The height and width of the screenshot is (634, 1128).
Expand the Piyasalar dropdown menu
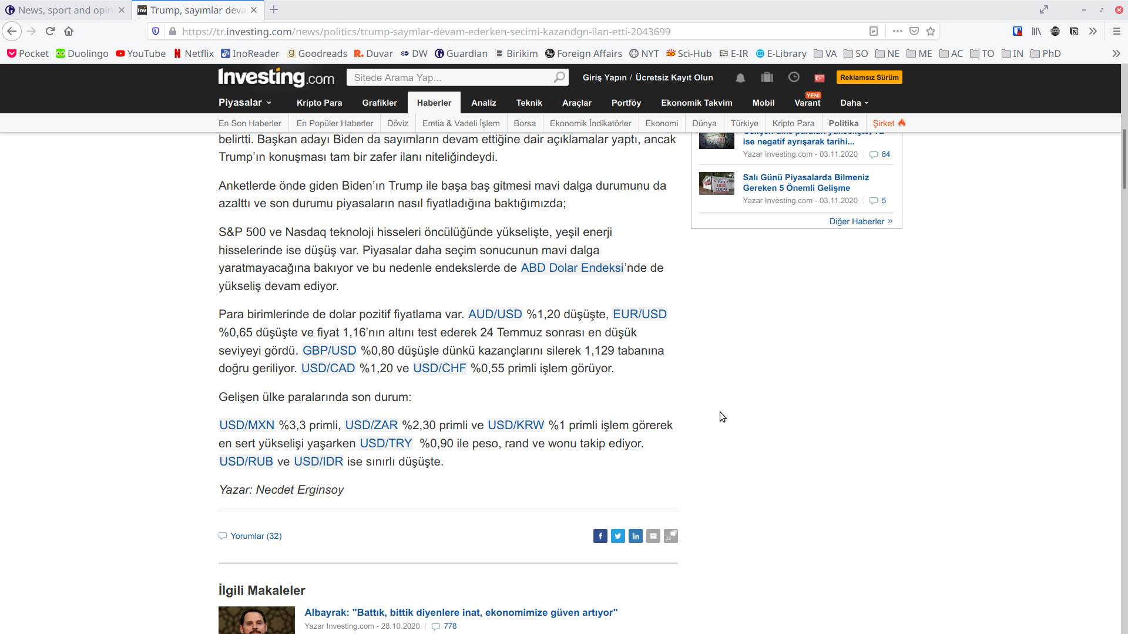coord(245,103)
